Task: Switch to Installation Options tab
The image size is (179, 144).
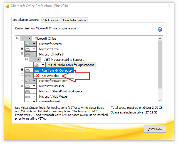Action: (26, 20)
